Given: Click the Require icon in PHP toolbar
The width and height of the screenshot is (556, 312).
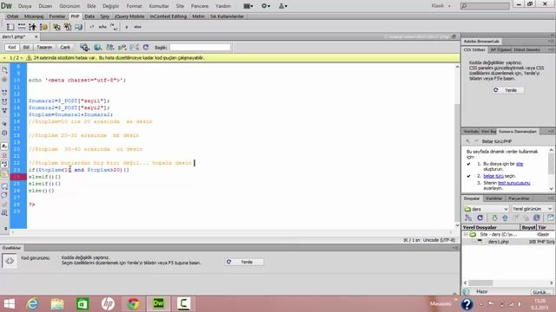Looking at the screenshot, I should pyautogui.click(x=68, y=27).
